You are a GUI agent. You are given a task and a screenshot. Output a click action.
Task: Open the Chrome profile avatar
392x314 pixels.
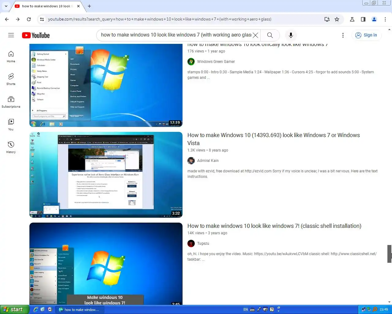[374, 19]
